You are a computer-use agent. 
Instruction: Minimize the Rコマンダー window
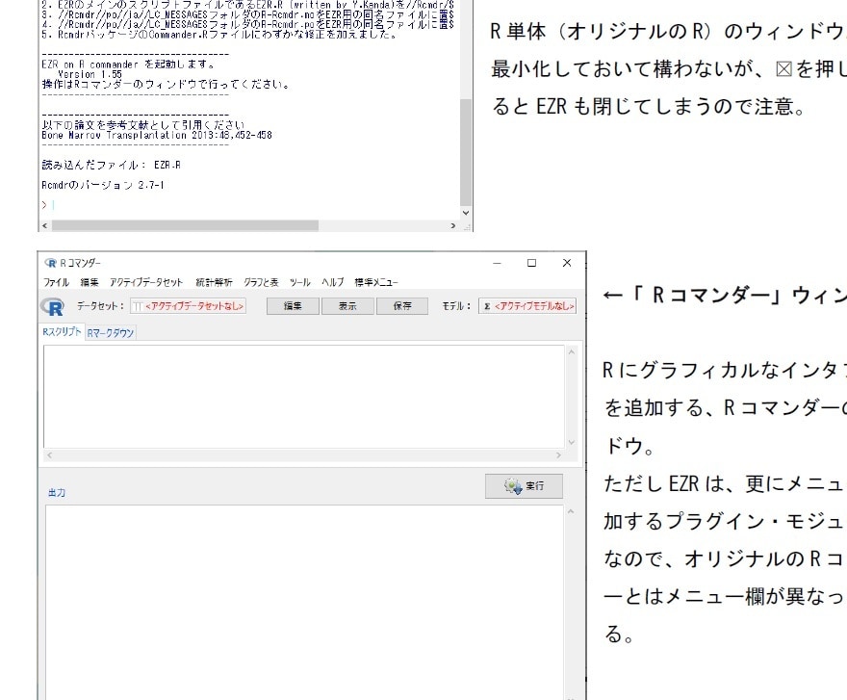pos(497,263)
